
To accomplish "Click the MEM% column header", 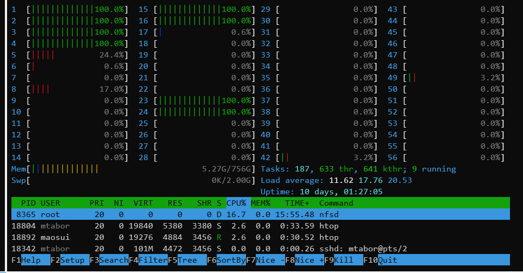I will [261, 203].
